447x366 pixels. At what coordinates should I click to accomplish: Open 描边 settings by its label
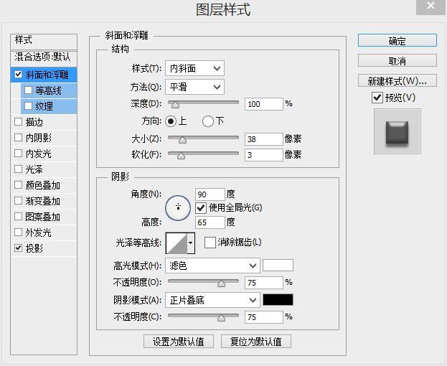click(x=34, y=122)
